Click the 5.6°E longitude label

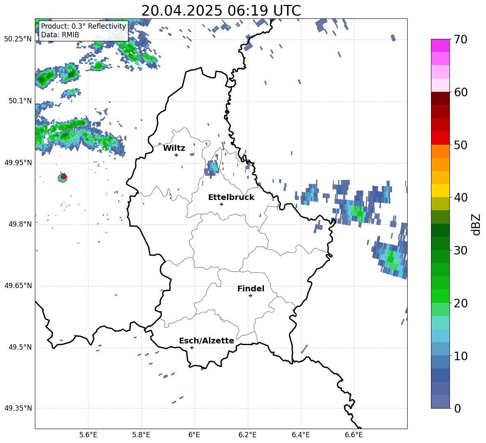[88, 435]
